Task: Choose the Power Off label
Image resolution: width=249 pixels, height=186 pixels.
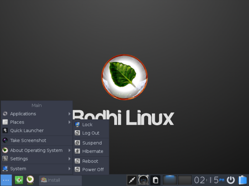Action: (93, 169)
